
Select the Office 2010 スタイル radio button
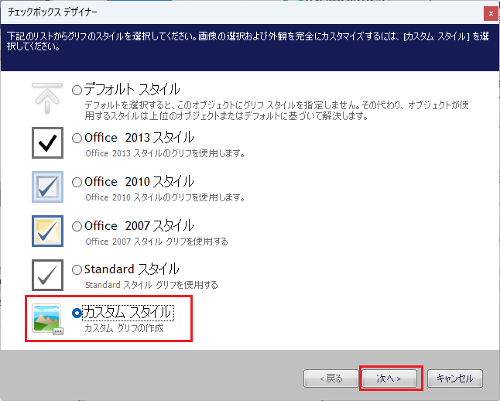pos(77,183)
